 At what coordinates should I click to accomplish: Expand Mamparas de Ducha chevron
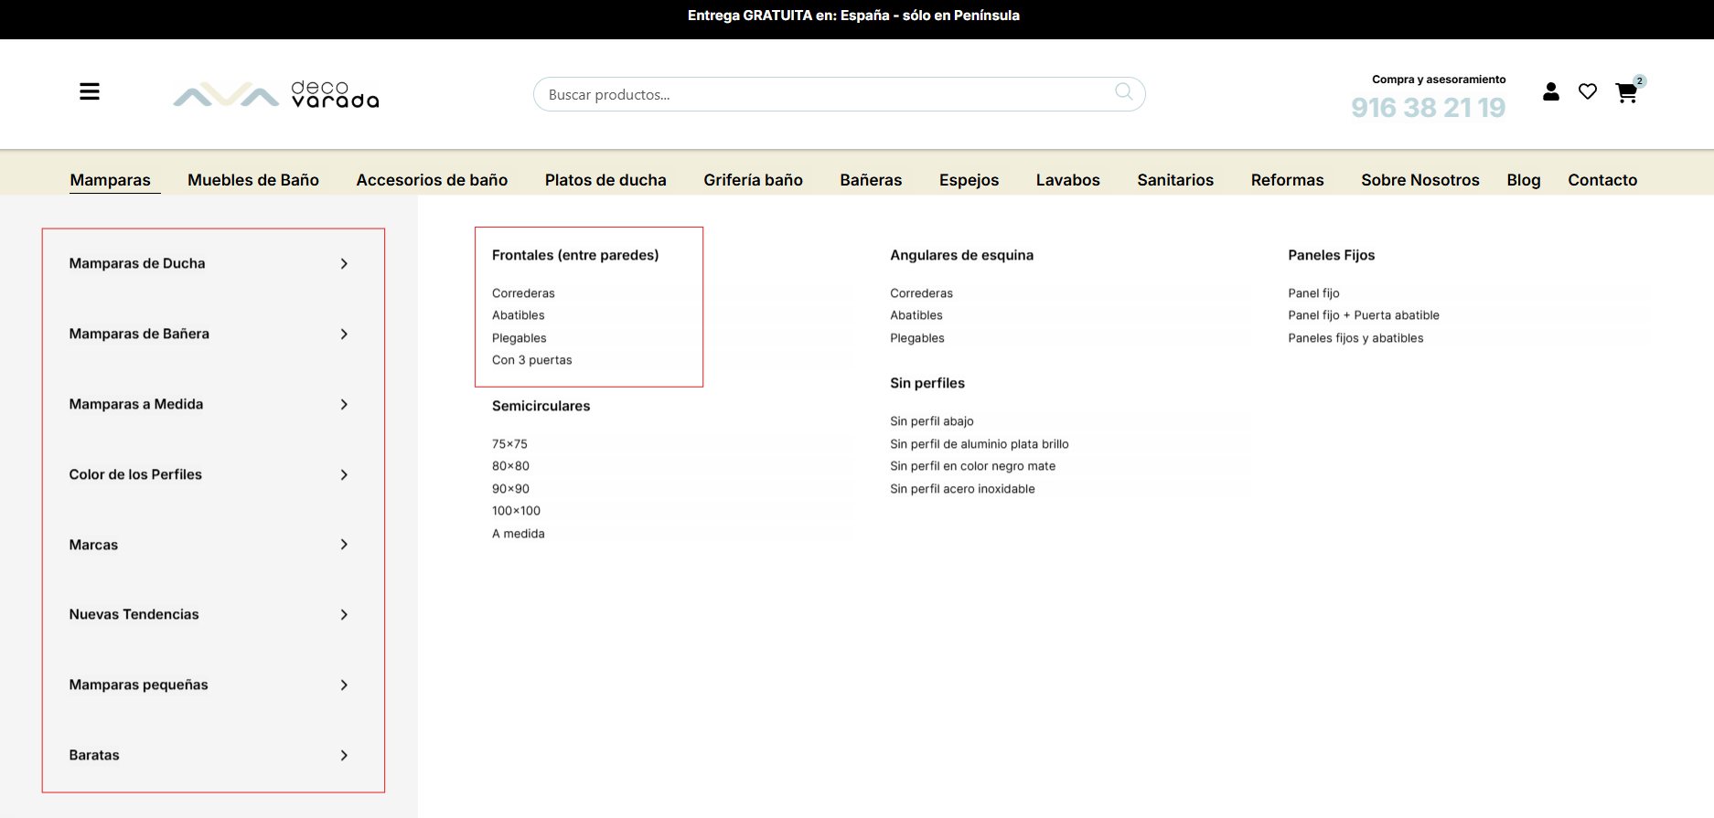[x=344, y=263]
